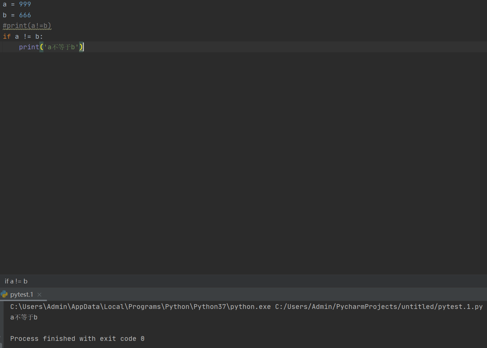Click the 'if a != b' breadcrumb
The height and width of the screenshot is (348, 487).
click(16, 281)
